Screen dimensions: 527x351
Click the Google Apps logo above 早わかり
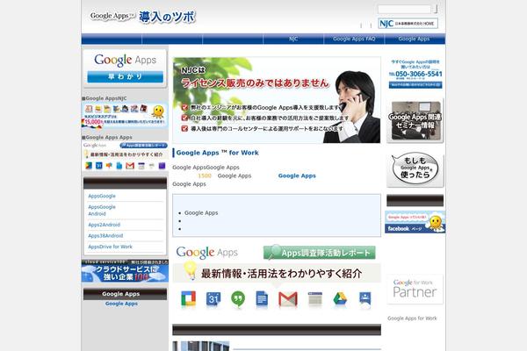(125, 61)
